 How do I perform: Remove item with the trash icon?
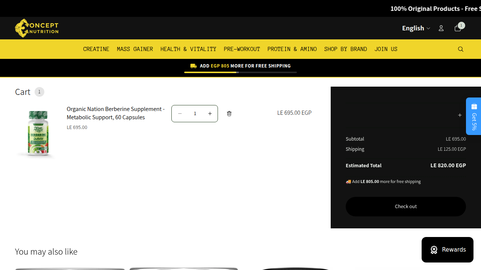[x=229, y=114]
